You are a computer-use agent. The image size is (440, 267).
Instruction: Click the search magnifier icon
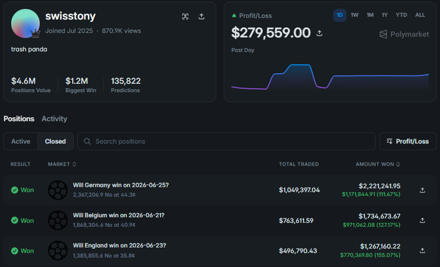click(x=87, y=142)
